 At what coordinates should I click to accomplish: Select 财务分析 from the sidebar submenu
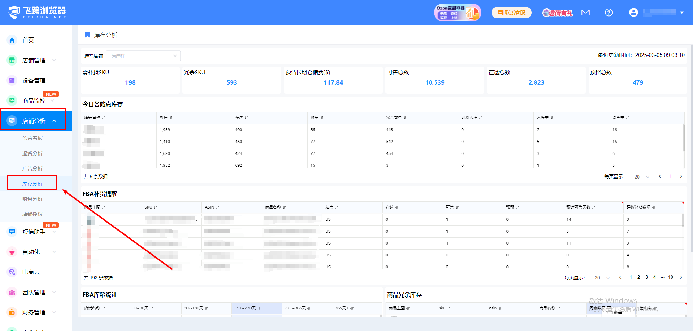click(x=32, y=199)
